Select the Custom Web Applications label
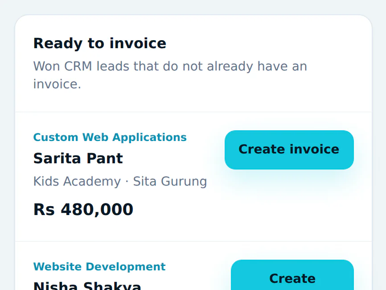Screen dimensions: 386x290 [110, 137]
